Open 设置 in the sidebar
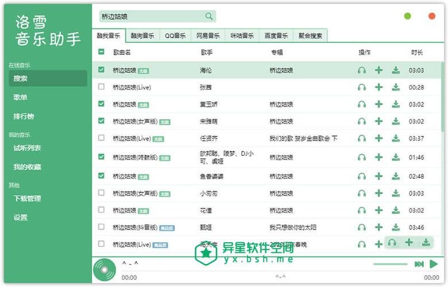 [x=48, y=218]
